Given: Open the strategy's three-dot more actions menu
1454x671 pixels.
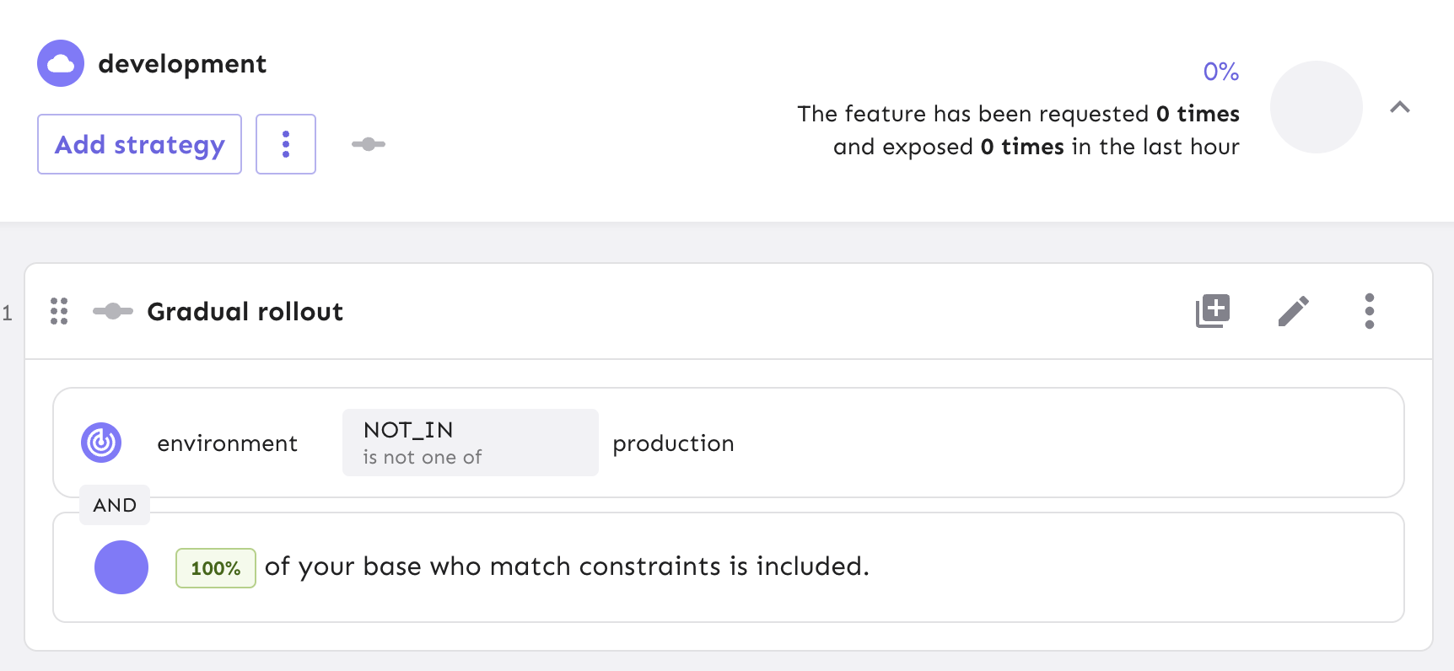Looking at the screenshot, I should (1370, 310).
